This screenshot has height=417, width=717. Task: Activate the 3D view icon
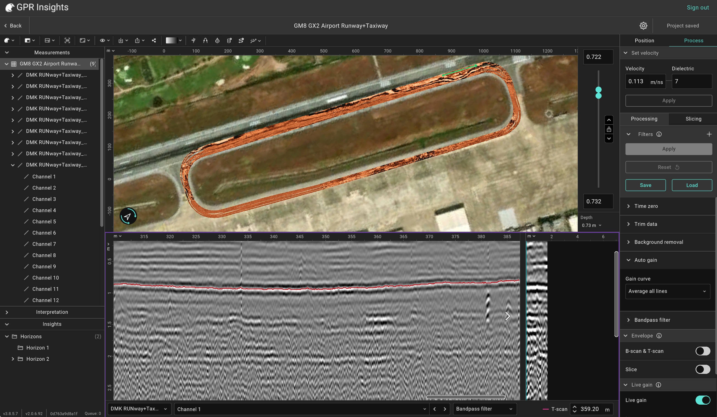[x=67, y=40]
